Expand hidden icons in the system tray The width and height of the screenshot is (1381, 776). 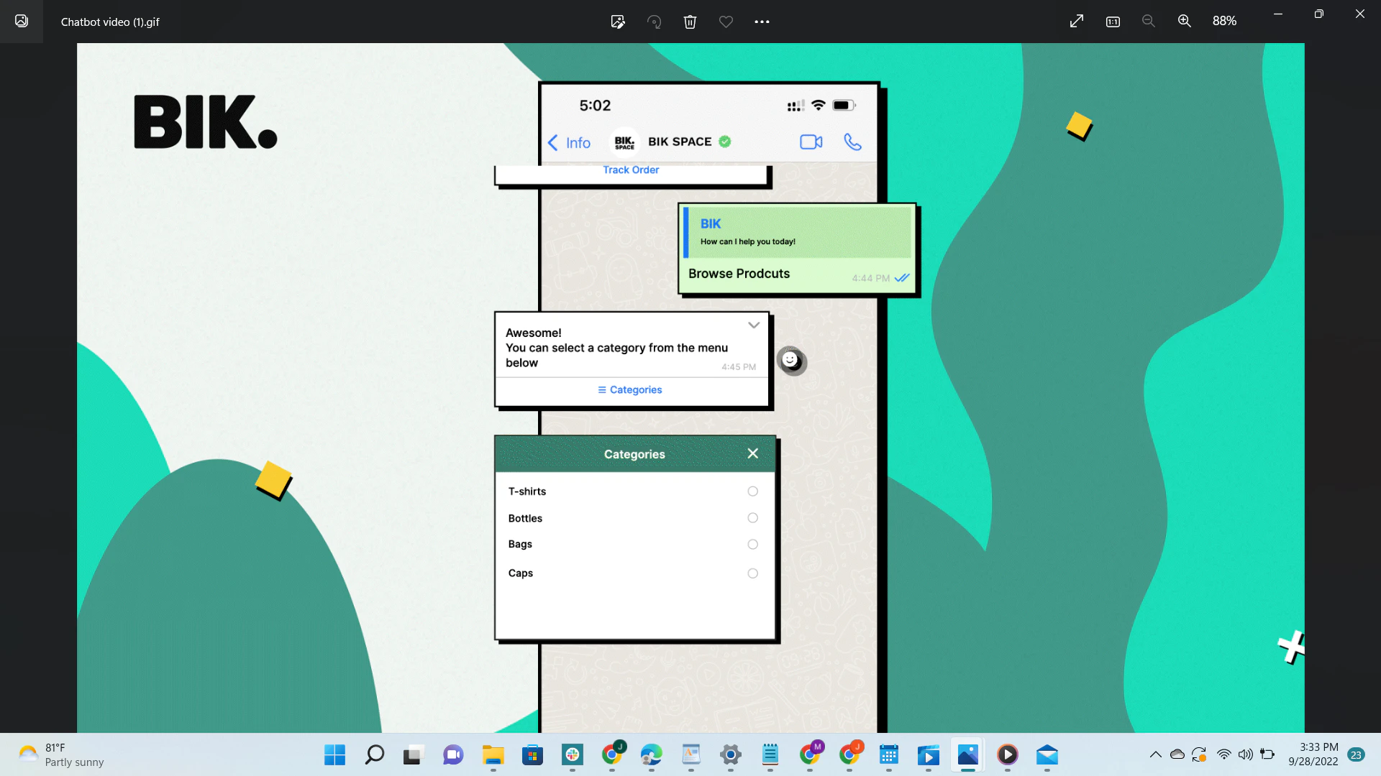(x=1156, y=754)
